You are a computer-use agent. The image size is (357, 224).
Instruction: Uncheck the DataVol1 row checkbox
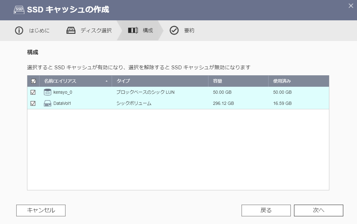coord(33,104)
